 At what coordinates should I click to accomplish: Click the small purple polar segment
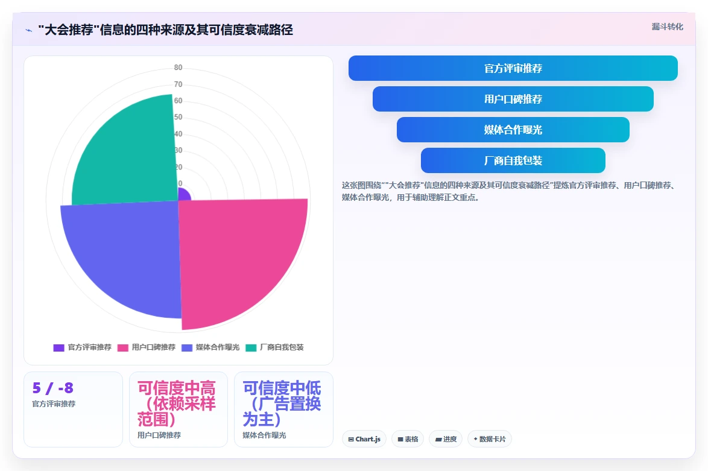tap(184, 195)
